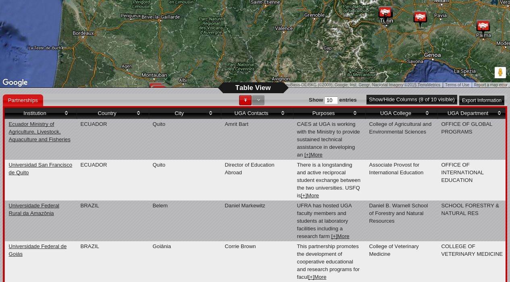This screenshot has height=282, width=510.
Task: Click the Daniel Markewitz contact cell
Action: click(x=257, y=221)
